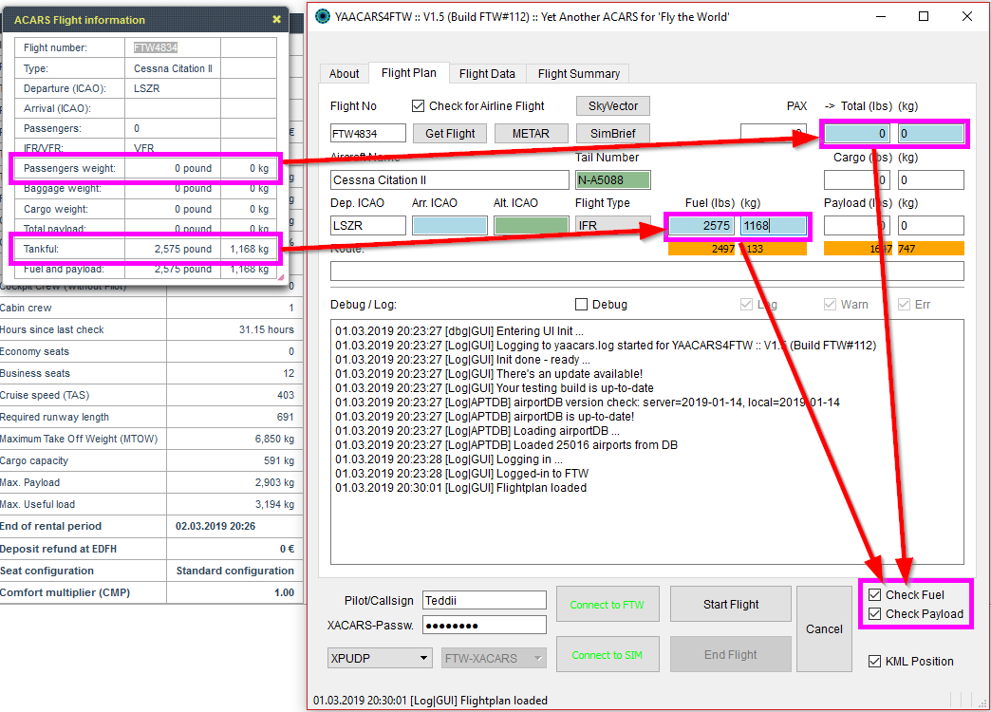
Task: Click the Pilot/Callsign field Teddii
Action: coord(484,600)
